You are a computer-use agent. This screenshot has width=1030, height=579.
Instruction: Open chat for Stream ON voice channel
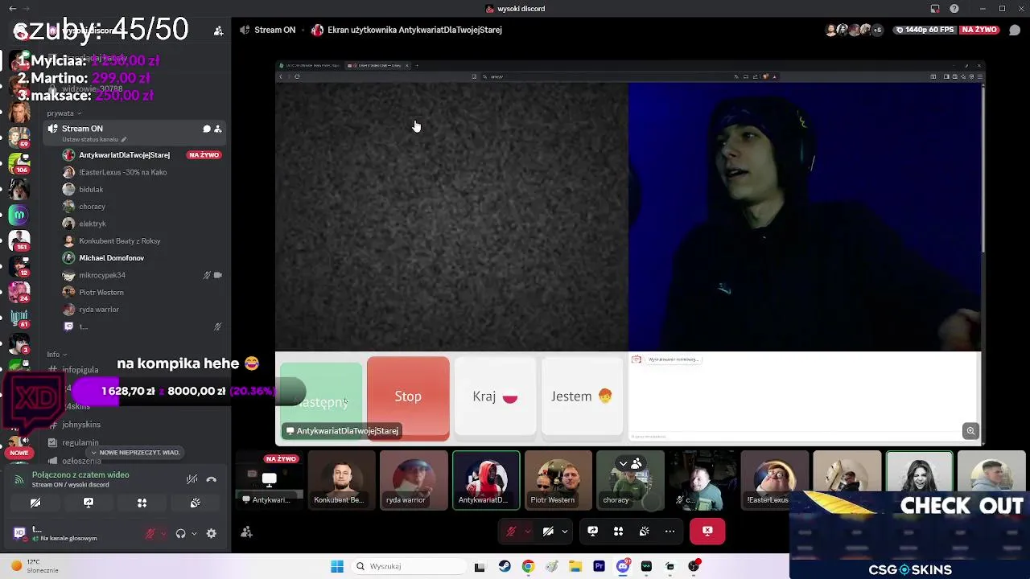coord(207,129)
